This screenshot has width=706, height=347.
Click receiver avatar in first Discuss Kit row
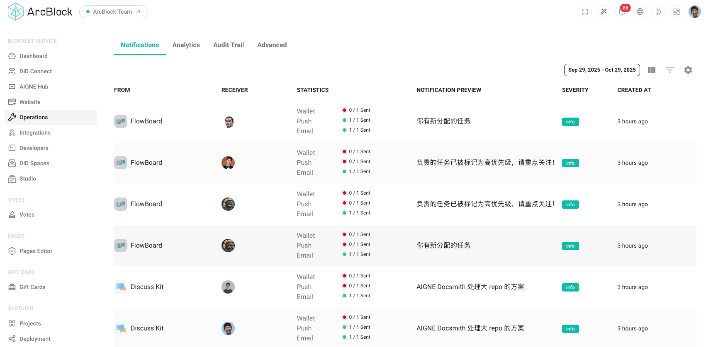click(228, 287)
